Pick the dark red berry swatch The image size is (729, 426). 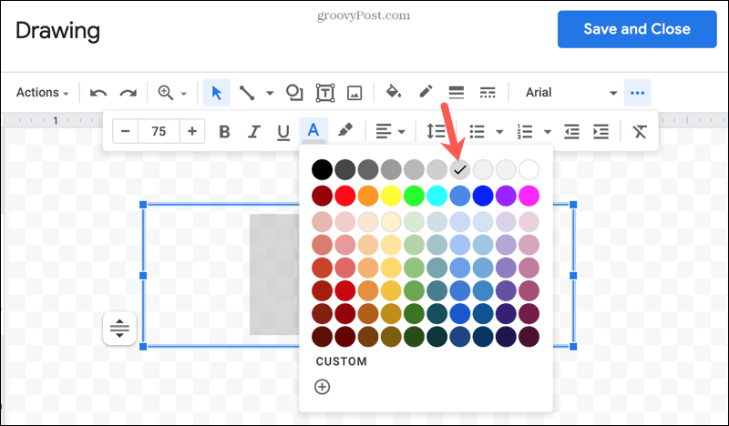[323, 196]
